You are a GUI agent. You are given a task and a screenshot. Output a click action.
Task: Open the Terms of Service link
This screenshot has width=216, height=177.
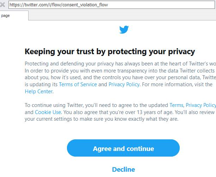tap(78, 84)
